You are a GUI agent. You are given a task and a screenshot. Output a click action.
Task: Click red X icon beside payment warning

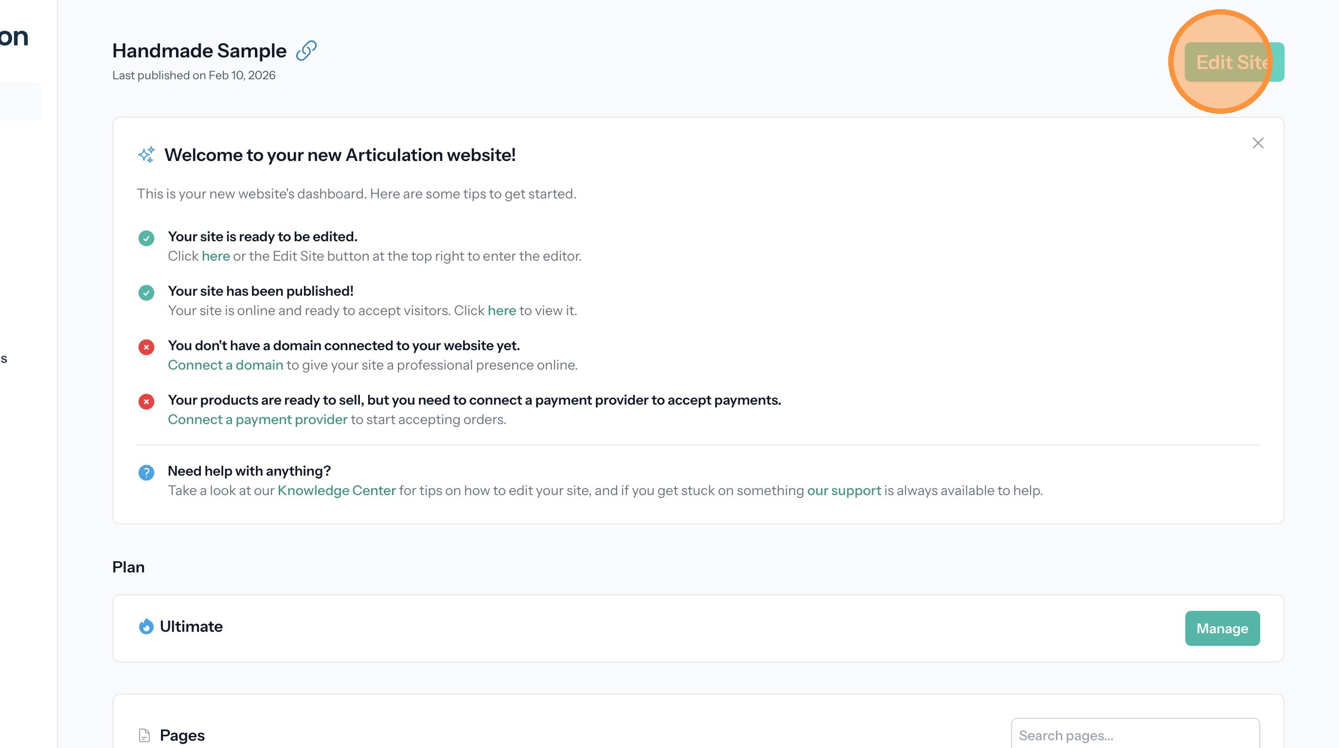coord(146,401)
